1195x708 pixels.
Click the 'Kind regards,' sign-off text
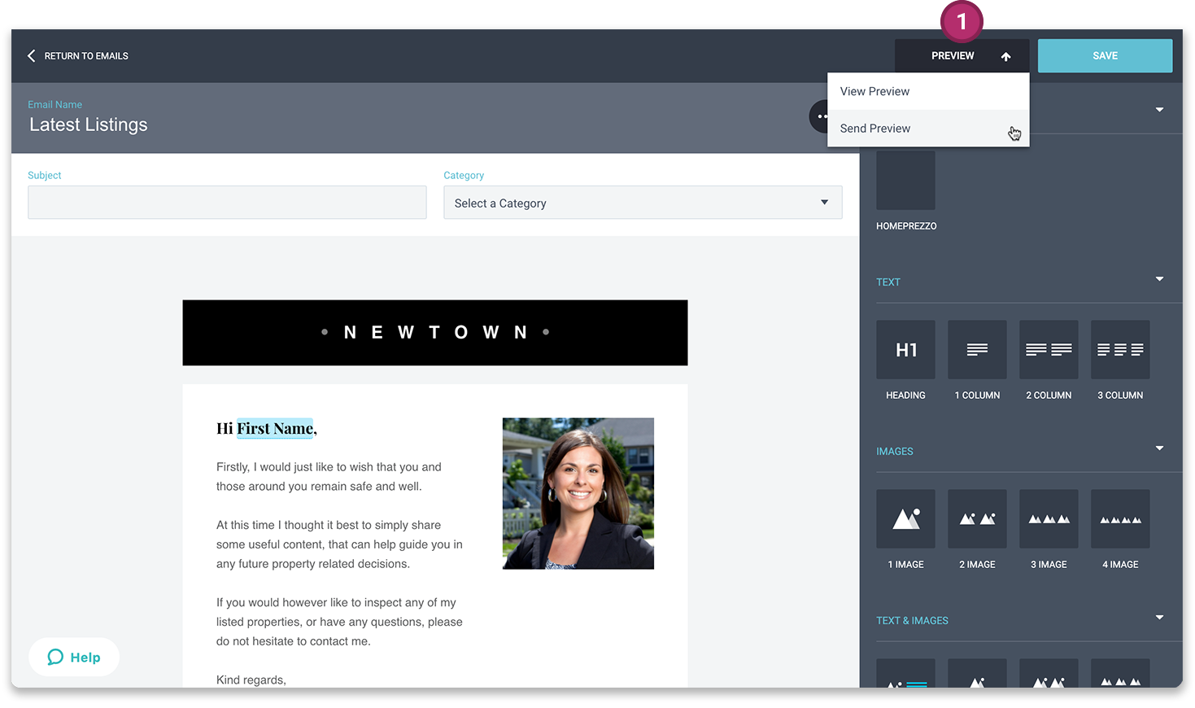(x=251, y=680)
